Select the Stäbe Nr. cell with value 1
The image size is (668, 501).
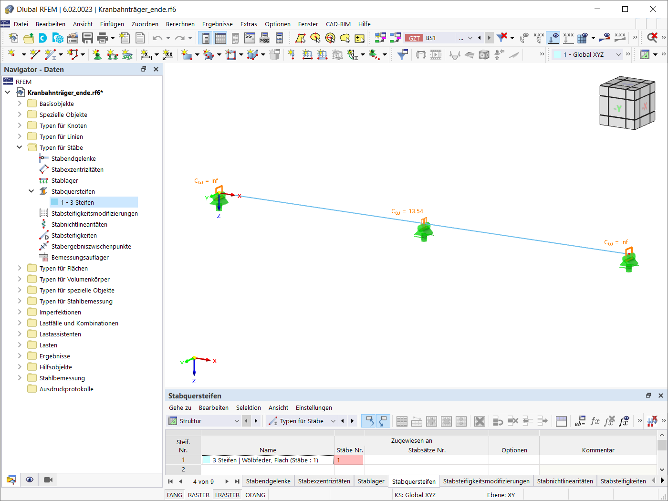[x=349, y=460]
